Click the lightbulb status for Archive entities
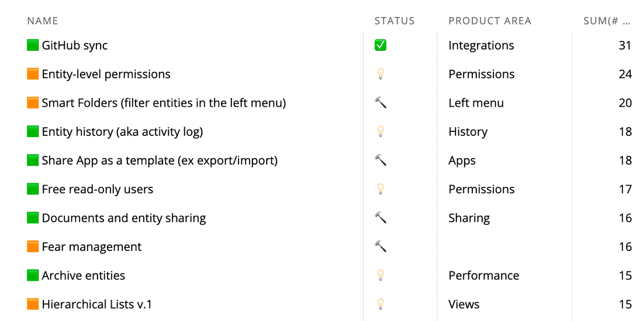643x321 pixels. [x=381, y=275]
